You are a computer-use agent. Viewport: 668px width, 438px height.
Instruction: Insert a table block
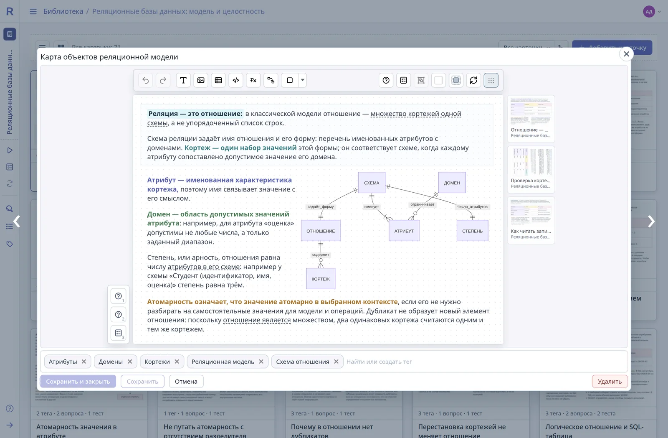[218, 80]
